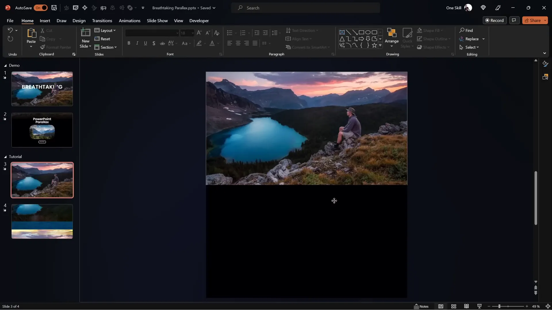Open the Arrange menu in Drawing group
The height and width of the screenshot is (310, 552).
(x=392, y=38)
